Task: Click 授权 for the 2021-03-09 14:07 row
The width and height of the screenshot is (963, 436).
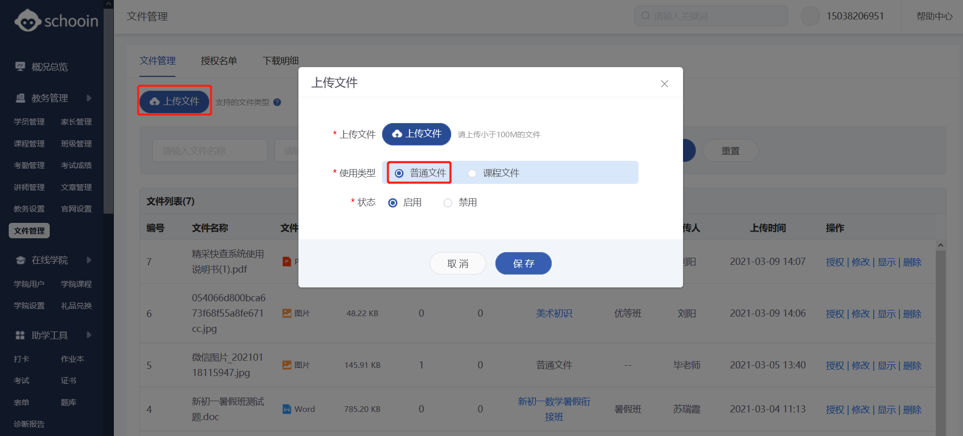Action: (835, 262)
